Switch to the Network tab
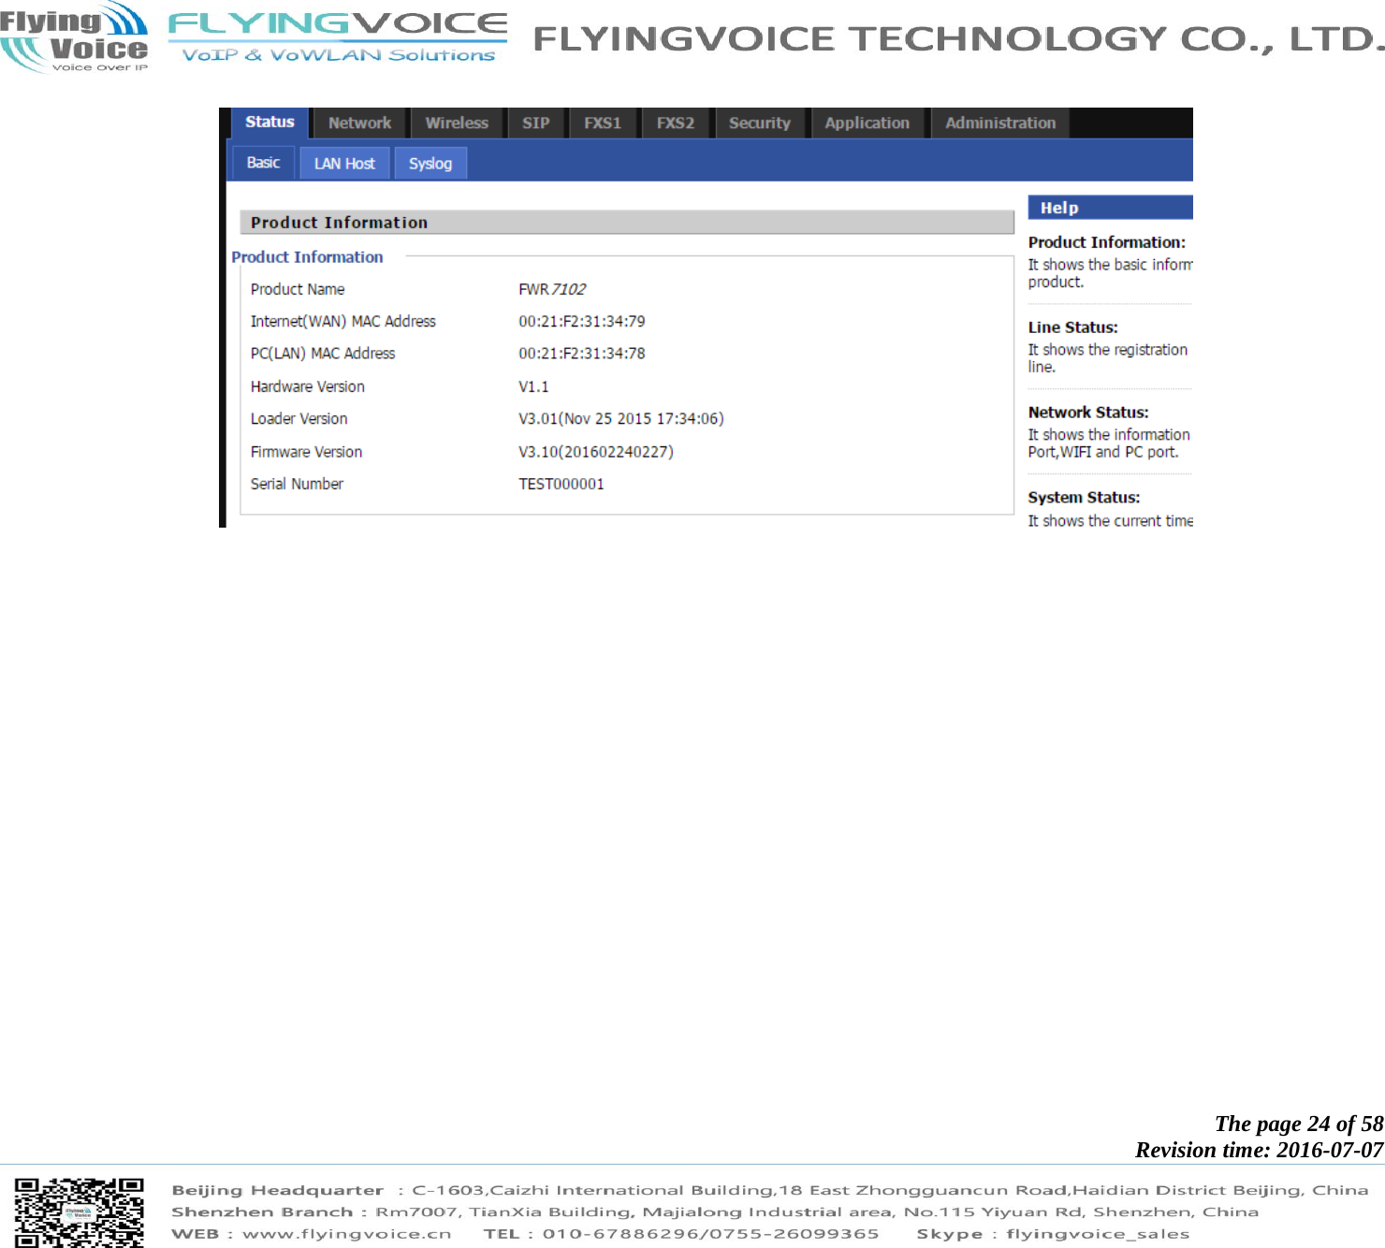This screenshot has width=1385, height=1248. click(x=359, y=123)
